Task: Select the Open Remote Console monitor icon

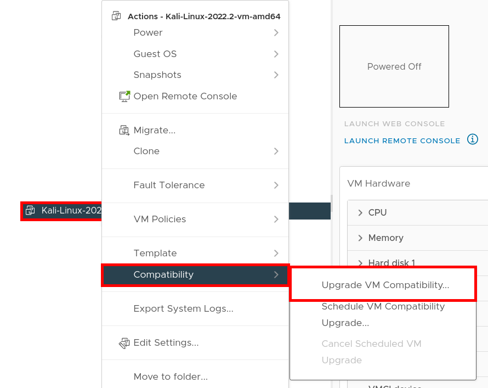Action: click(x=125, y=95)
